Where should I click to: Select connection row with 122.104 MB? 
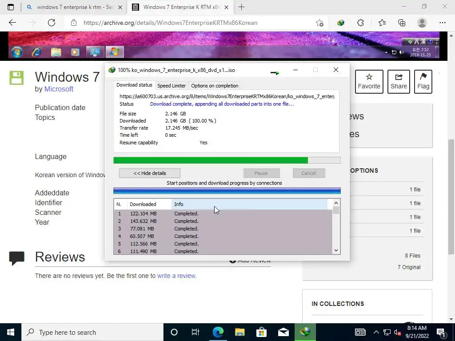(223, 214)
